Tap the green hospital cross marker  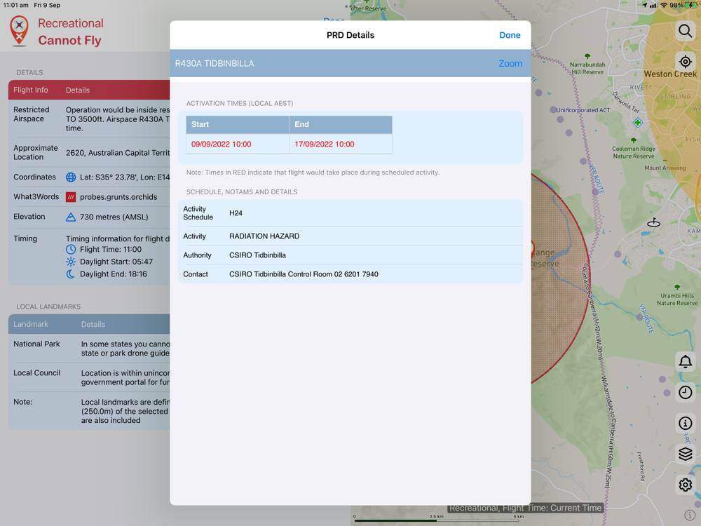point(637,122)
